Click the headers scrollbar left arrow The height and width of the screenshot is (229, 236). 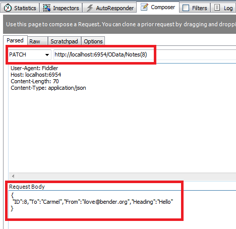pyautogui.click(x=13, y=176)
